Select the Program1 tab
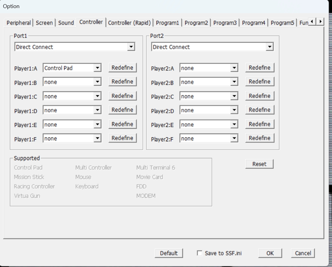 coord(167,23)
